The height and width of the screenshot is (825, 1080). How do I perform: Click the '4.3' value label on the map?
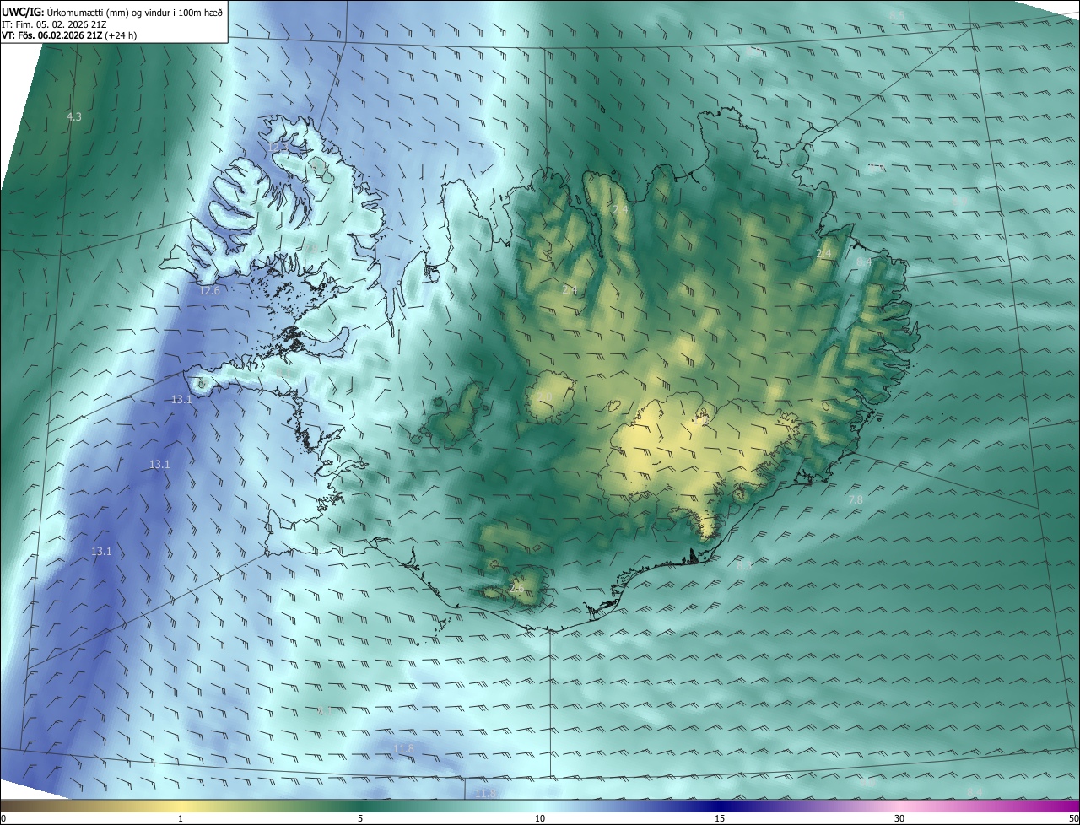(x=73, y=116)
